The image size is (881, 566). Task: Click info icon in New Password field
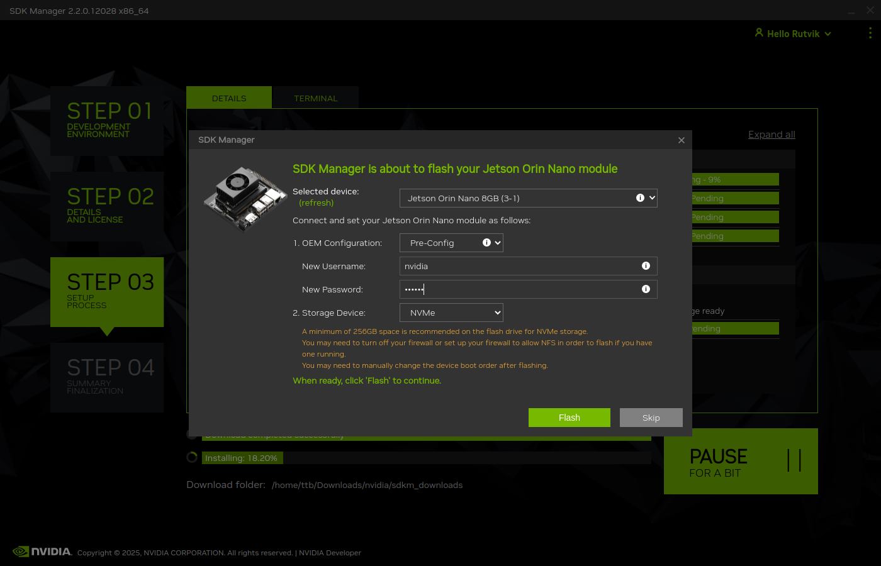(x=646, y=289)
